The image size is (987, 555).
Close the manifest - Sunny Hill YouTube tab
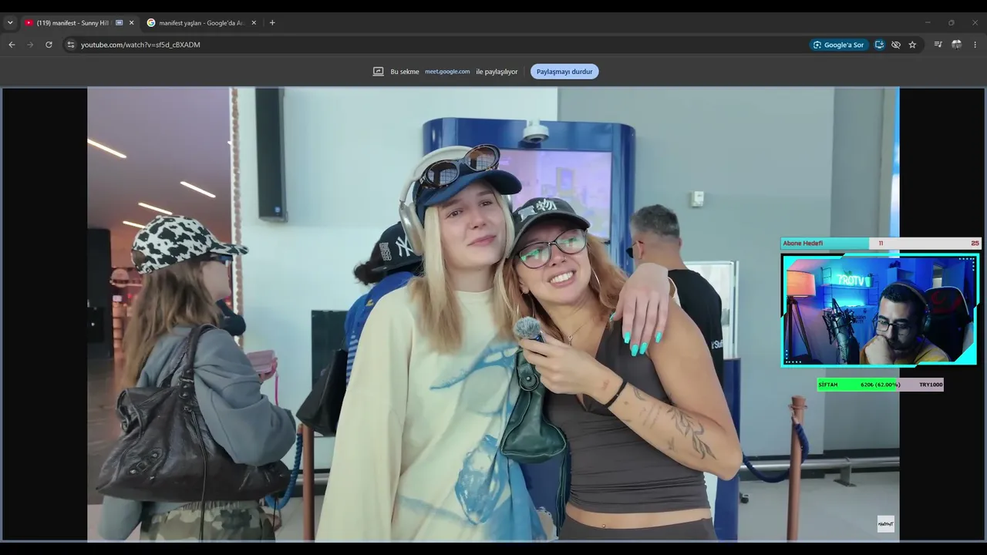(x=131, y=23)
